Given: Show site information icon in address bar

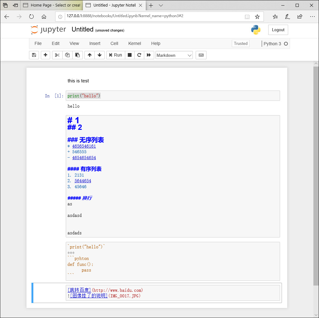Looking at the screenshot, I should 60,17.
